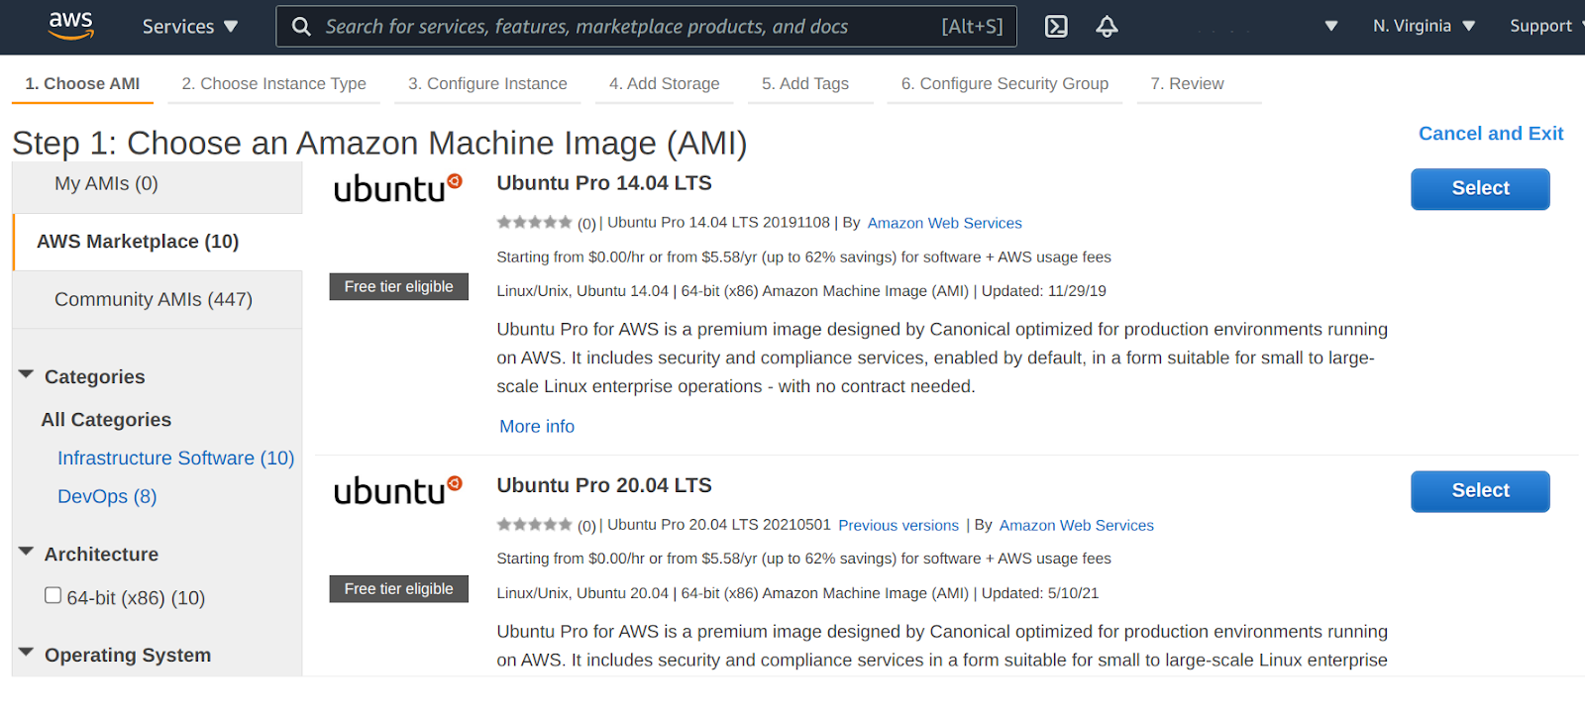
Task: Open the Services dropdown menu
Action: [190, 27]
